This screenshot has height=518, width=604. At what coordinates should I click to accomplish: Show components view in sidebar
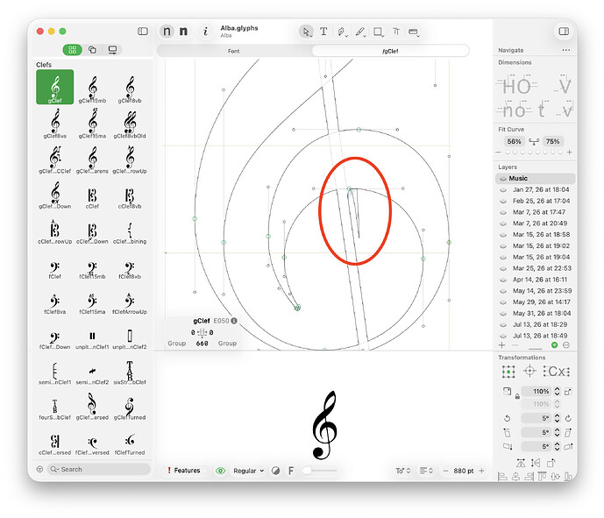tap(92, 50)
